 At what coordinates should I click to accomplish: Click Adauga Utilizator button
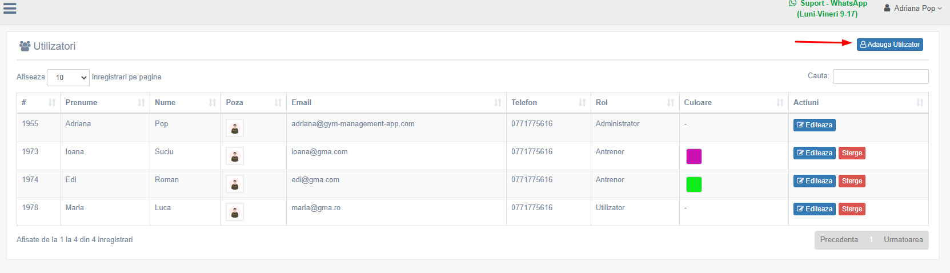coord(889,45)
